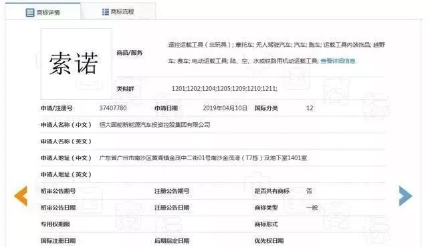This screenshot has width=428, height=247.
Task: Click the 索诺 trademark image
Action: click(x=76, y=63)
